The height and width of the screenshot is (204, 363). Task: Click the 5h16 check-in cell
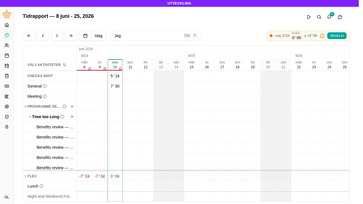115,76
